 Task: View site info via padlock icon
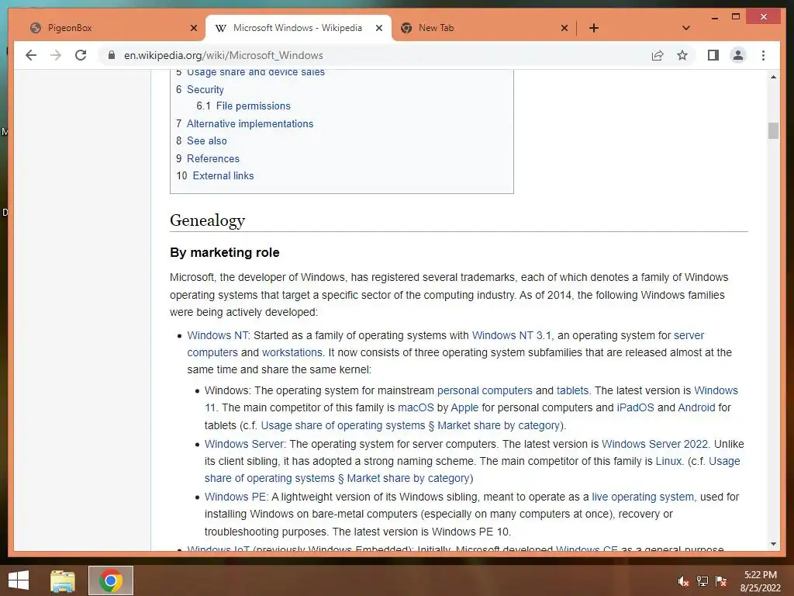point(112,55)
